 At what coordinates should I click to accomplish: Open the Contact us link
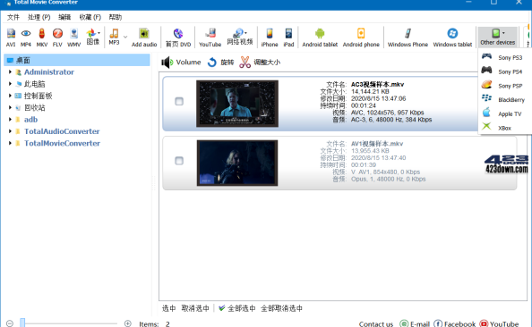click(376, 324)
